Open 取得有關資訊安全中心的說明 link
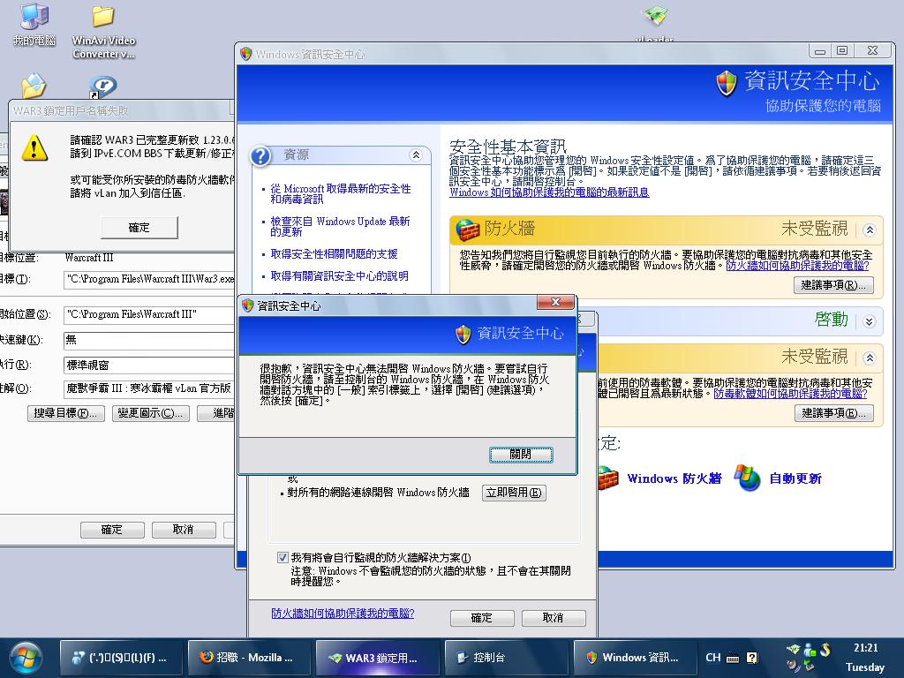 (x=339, y=275)
